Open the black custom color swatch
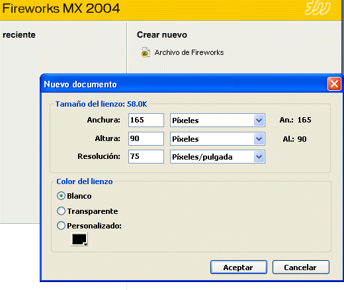Image resolution: width=344 pixels, height=290 pixels. (79, 239)
